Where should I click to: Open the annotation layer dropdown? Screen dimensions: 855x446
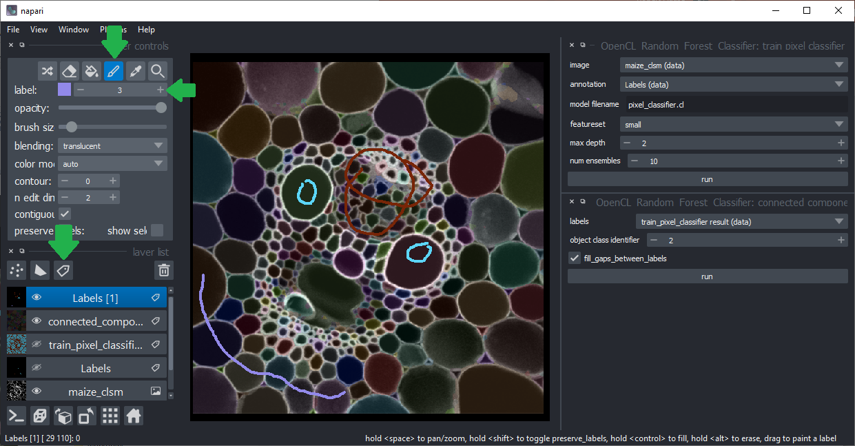(733, 85)
